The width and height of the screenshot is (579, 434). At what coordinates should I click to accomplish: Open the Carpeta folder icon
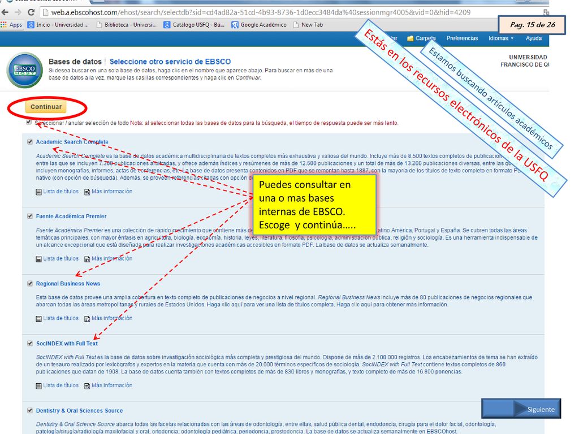pos(410,38)
